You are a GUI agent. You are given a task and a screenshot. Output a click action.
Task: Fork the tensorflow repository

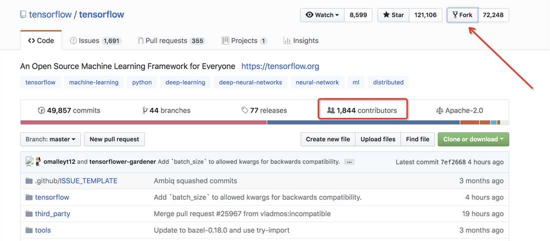pos(463,15)
